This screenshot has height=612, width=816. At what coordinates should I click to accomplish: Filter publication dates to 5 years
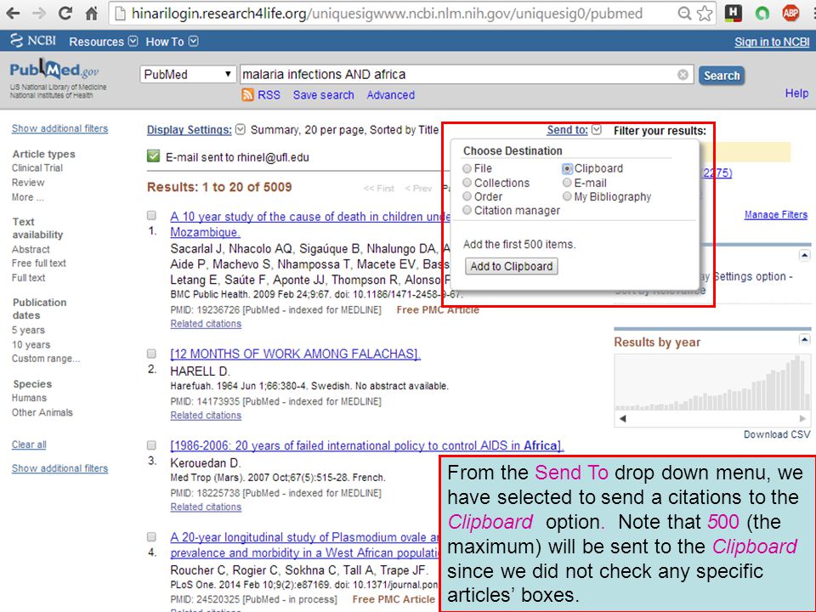tap(28, 331)
